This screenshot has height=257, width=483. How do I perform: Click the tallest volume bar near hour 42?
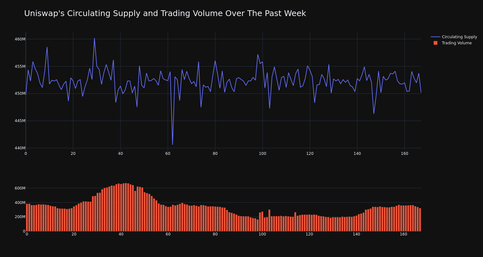point(126,207)
